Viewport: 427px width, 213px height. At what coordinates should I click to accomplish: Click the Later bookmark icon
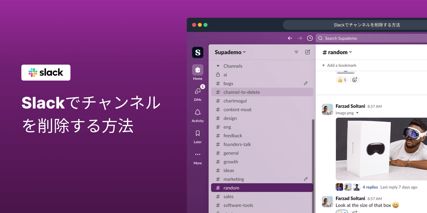click(197, 133)
